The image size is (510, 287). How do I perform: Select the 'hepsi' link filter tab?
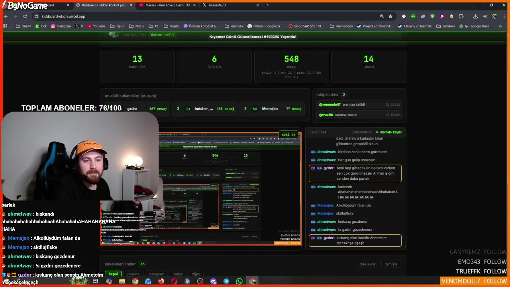click(113, 274)
